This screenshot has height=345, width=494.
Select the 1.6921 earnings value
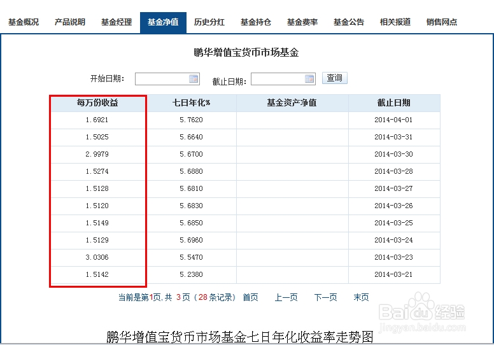pos(97,120)
